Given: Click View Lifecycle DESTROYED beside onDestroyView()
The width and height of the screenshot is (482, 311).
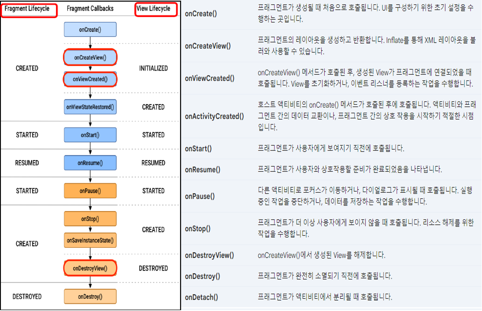Looking at the screenshot, I should [x=153, y=268].
